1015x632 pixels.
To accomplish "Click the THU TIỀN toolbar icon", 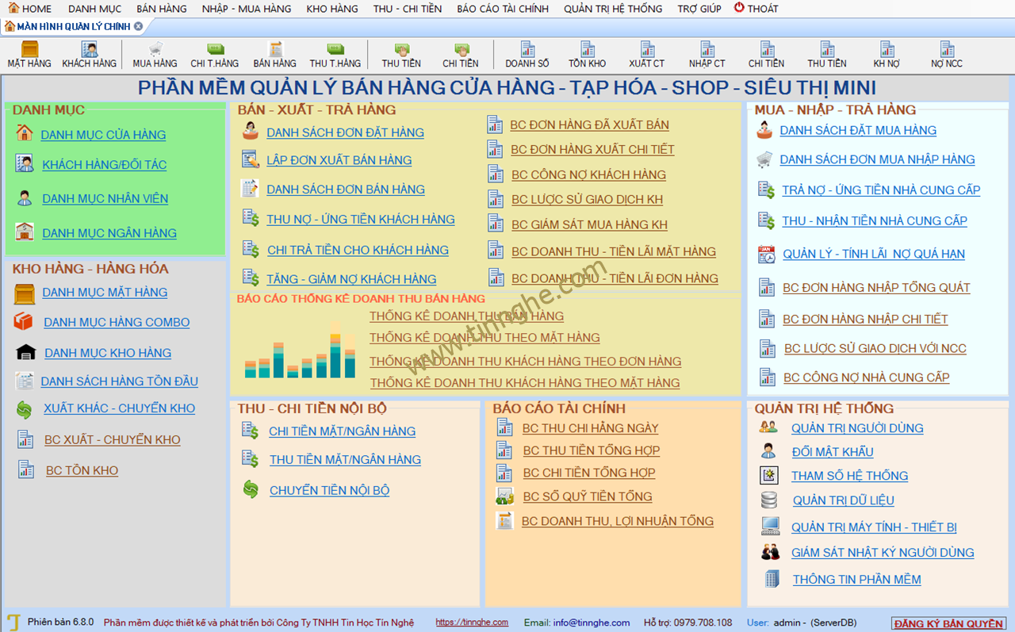I will point(401,55).
